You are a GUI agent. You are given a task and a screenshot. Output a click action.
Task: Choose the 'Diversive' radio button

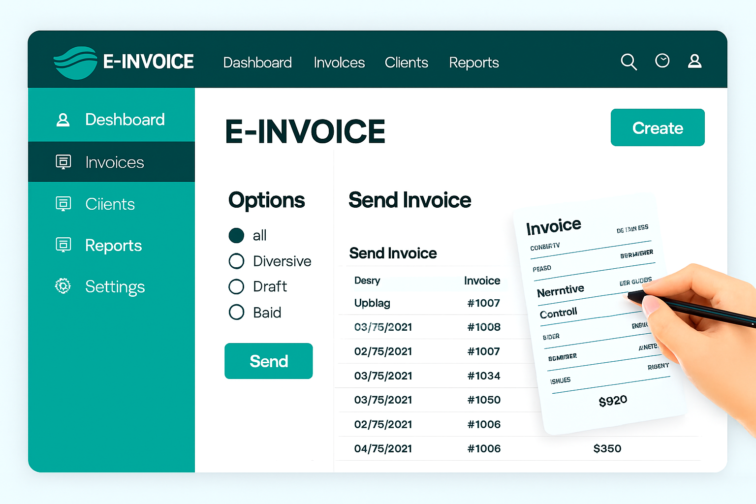[x=236, y=261]
